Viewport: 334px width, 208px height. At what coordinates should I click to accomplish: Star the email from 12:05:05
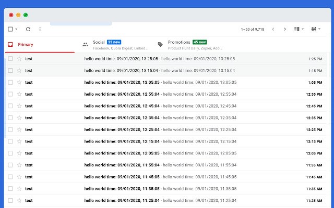(x=19, y=153)
